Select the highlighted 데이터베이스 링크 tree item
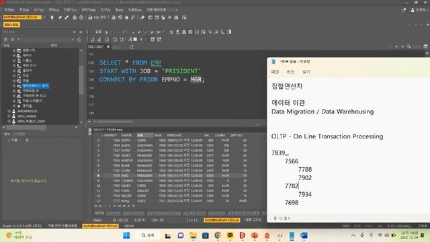430x242 pixels. 36,86
